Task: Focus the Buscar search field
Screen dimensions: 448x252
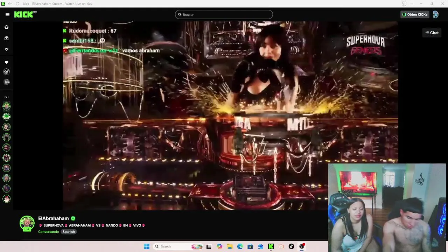Action: pyautogui.click(x=224, y=14)
